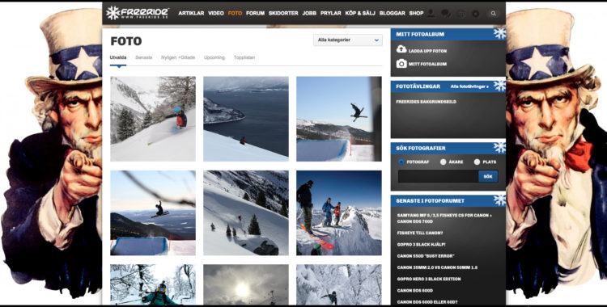The height and width of the screenshot is (307, 607).
Task: Open the Canon EOS 600D thread
Action: [x=415, y=290]
